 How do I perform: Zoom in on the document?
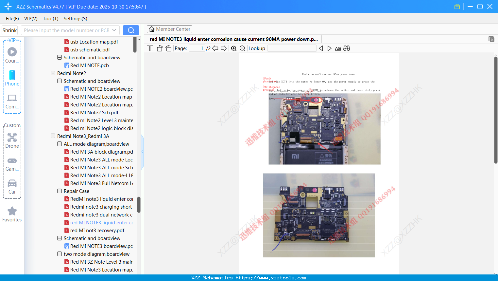[234, 48]
